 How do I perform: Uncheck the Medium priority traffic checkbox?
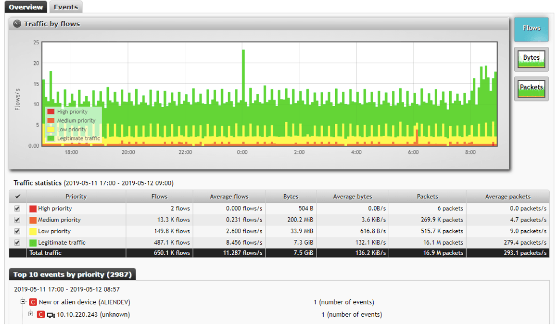click(x=18, y=220)
